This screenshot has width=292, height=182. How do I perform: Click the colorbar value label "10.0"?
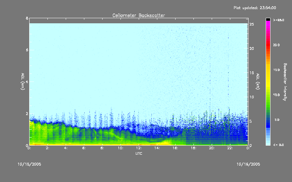[276, 95]
